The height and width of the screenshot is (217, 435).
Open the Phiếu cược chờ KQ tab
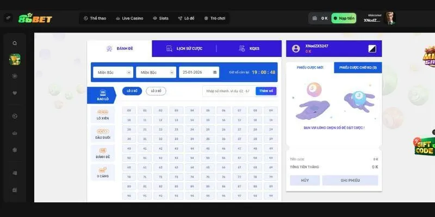[358, 68]
